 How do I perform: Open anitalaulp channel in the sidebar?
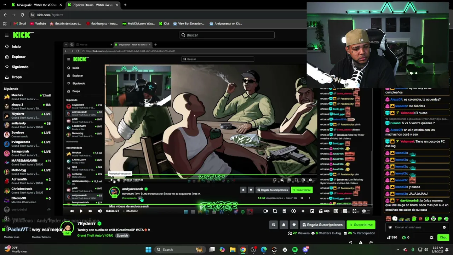(x=27, y=125)
